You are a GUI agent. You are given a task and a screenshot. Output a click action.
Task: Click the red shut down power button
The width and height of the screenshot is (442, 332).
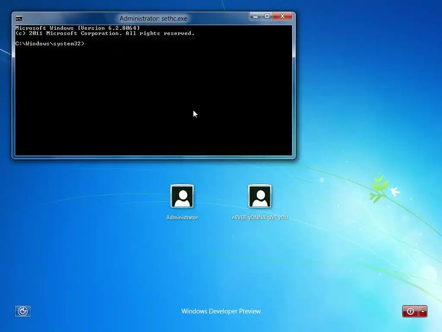coord(410,311)
